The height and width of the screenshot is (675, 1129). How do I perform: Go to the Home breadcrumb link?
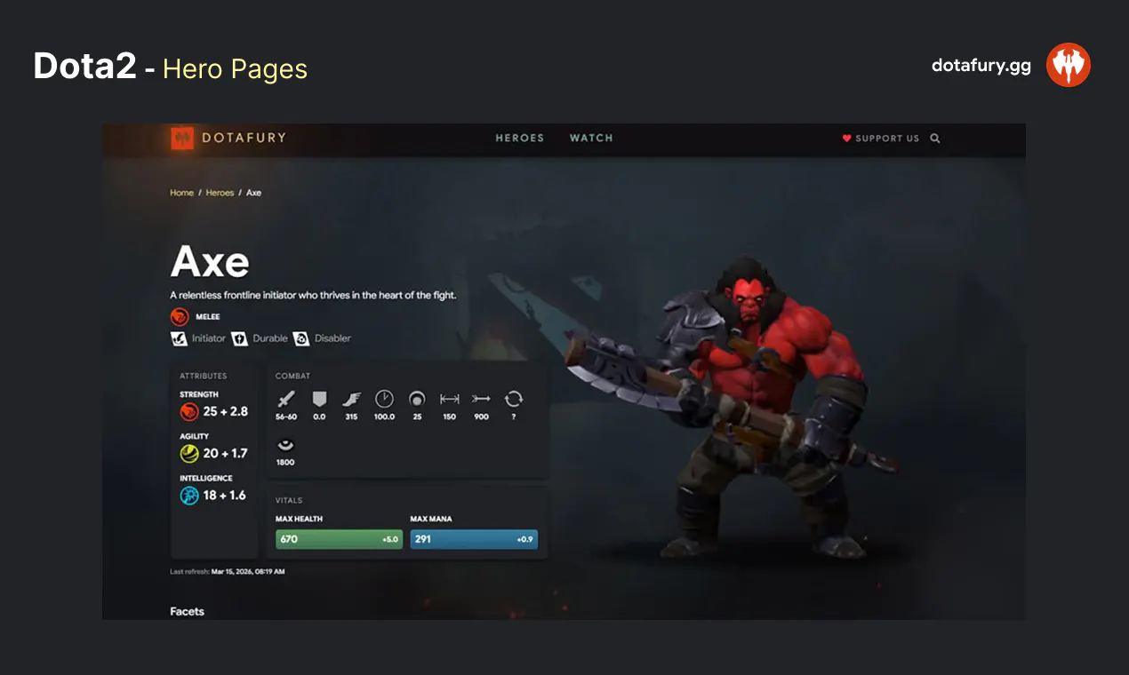click(x=181, y=193)
